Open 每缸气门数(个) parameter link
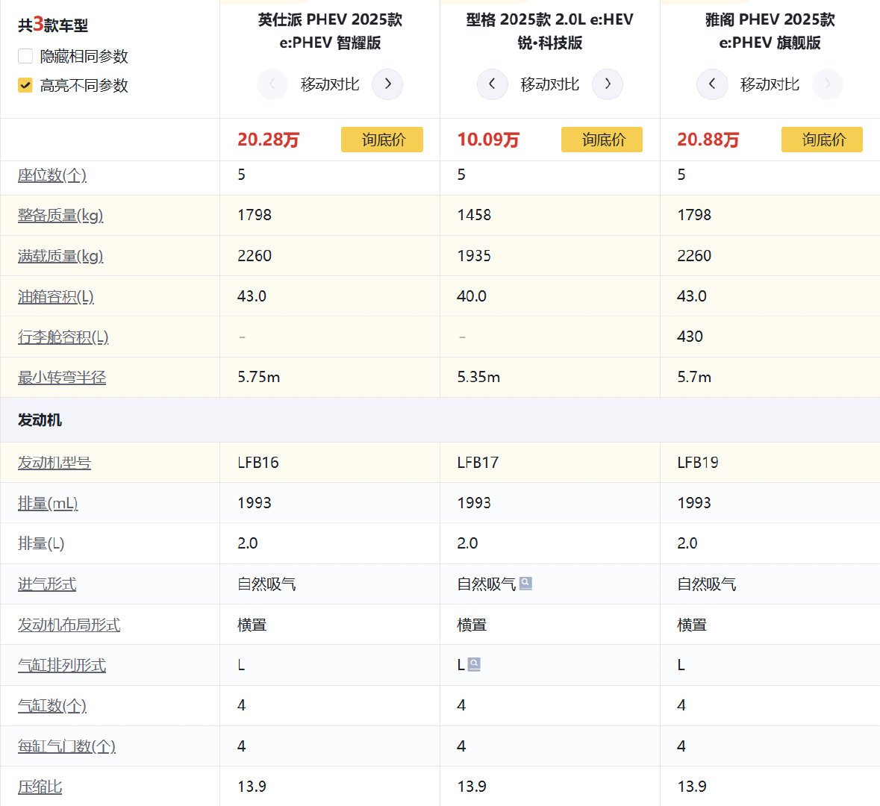Viewport: 880px width, 806px height. [x=66, y=746]
